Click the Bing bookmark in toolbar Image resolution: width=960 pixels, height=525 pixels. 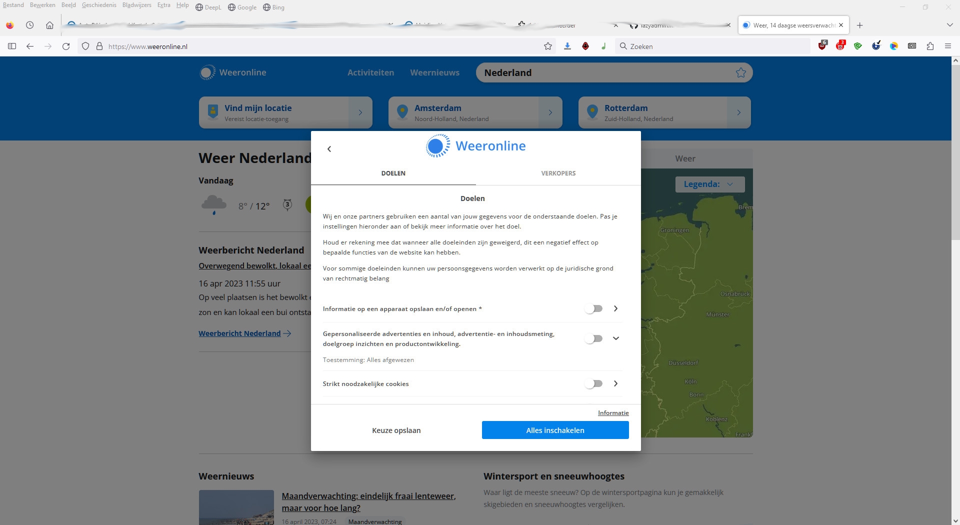pos(273,7)
